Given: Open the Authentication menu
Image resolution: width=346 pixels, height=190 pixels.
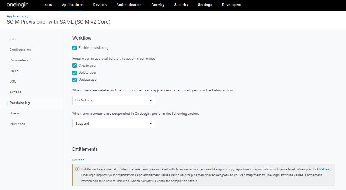Looking at the screenshot, I should click(129, 5).
